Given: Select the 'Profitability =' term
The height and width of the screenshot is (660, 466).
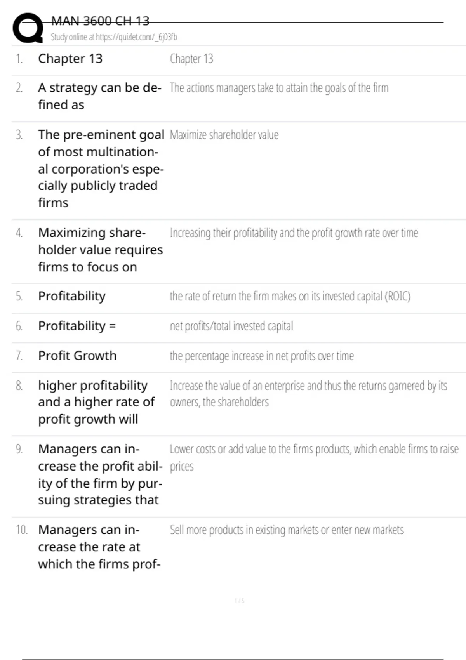Looking at the screenshot, I should (77, 326).
